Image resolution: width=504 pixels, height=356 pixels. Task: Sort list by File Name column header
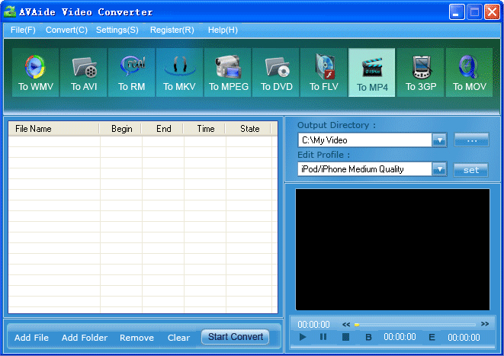click(x=53, y=129)
